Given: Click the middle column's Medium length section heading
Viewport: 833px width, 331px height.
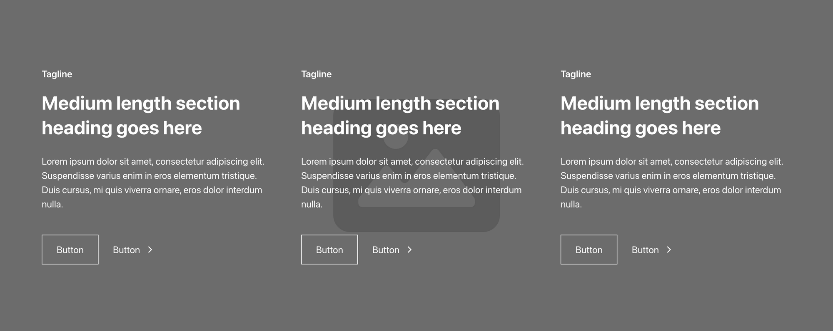Looking at the screenshot, I should coord(400,115).
